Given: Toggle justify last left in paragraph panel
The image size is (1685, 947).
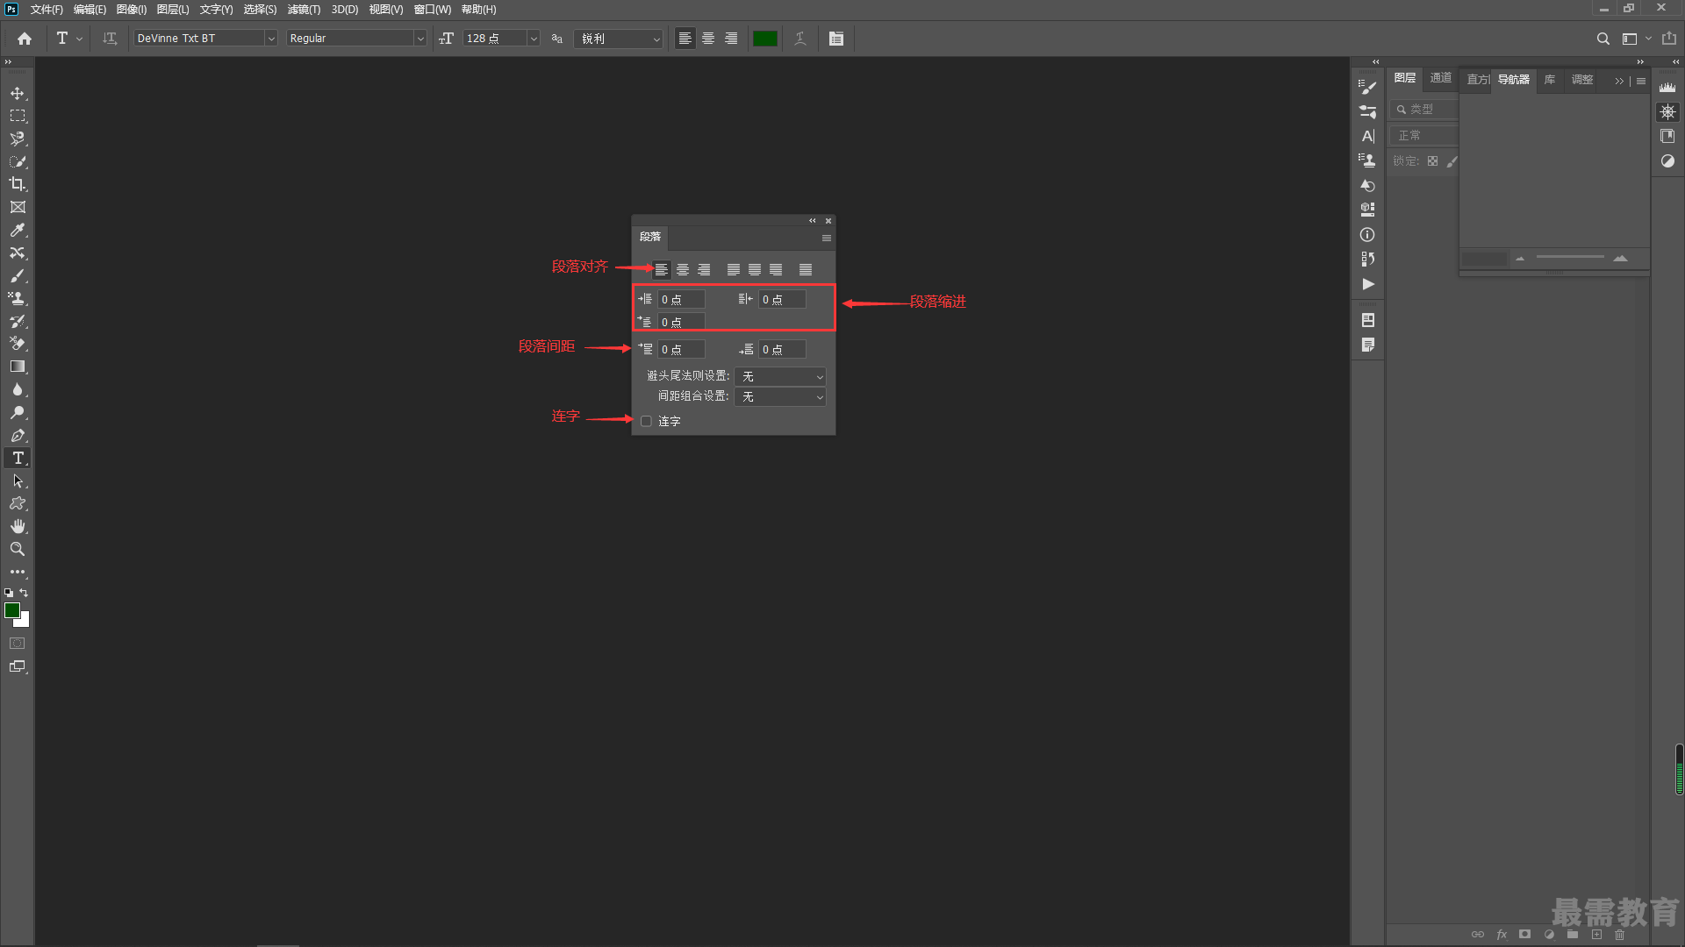Looking at the screenshot, I should (734, 270).
